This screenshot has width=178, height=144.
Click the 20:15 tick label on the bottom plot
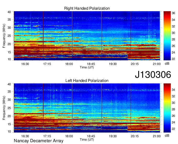[x=135, y=136]
